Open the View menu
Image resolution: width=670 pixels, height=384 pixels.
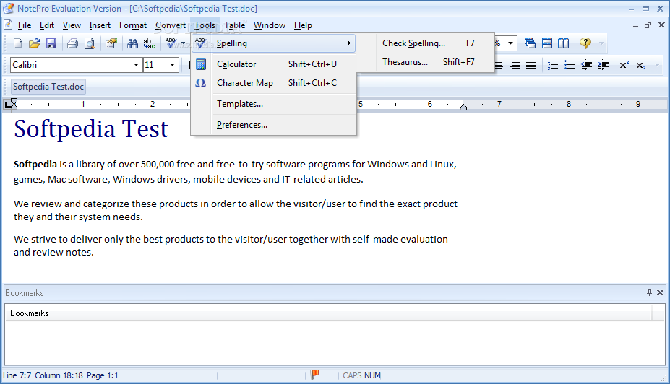pos(72,25)
